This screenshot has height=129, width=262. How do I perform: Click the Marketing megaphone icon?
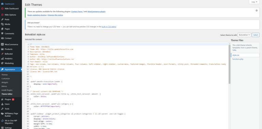[2, 63]
